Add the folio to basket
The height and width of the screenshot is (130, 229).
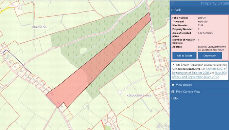coord(184,56)
